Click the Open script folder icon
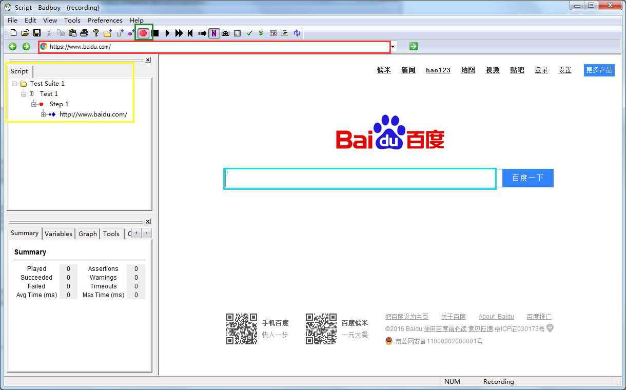Viewport: 626px width, 390px height. point(25,33)
